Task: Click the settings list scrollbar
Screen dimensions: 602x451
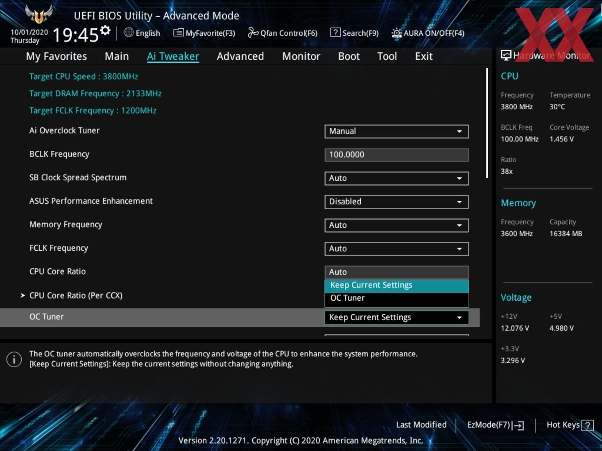Action: (487, 123)
